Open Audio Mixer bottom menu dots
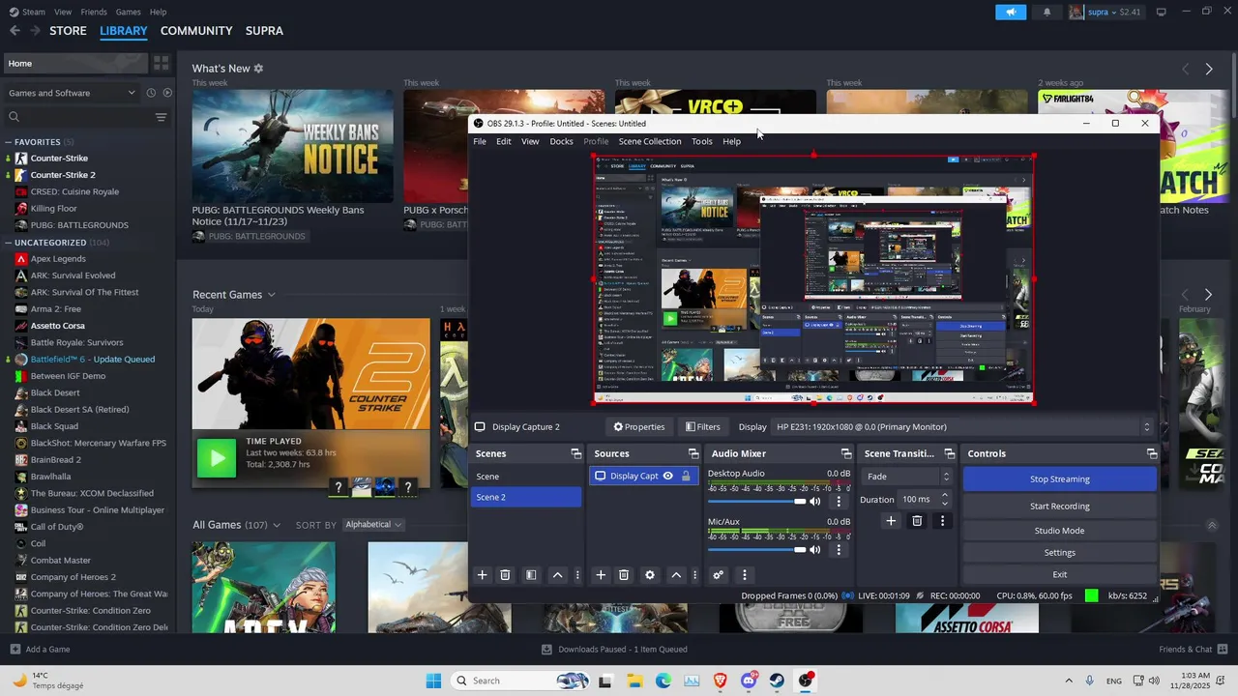 click(744, 575)
